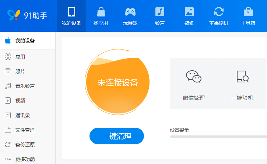This screenshot has height=164, width=267.
Task: Open the 微信管理 label
Action: [194, 98]
